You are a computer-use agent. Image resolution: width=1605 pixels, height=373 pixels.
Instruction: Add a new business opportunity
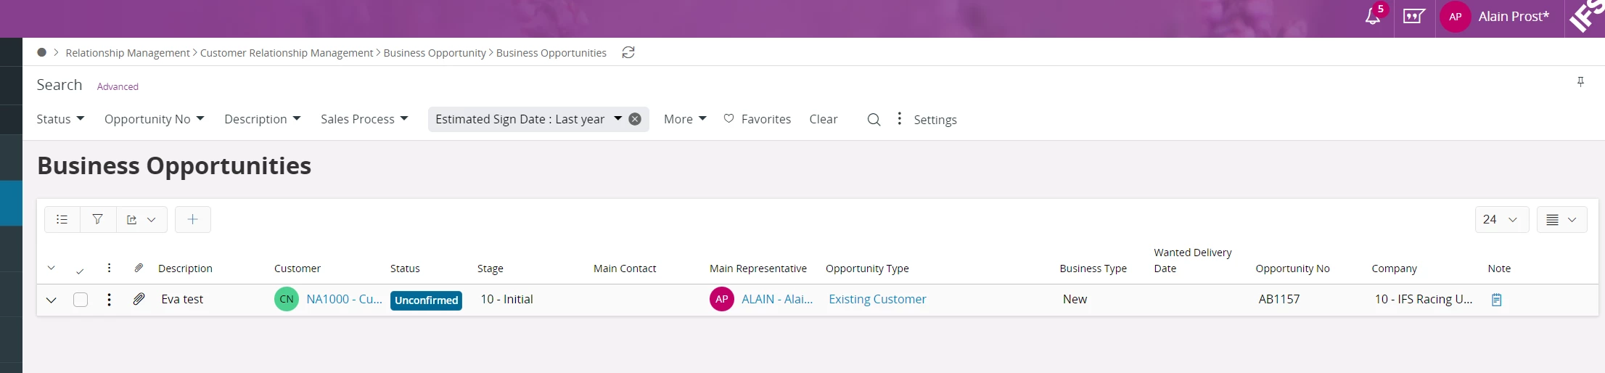coord(192,219)
